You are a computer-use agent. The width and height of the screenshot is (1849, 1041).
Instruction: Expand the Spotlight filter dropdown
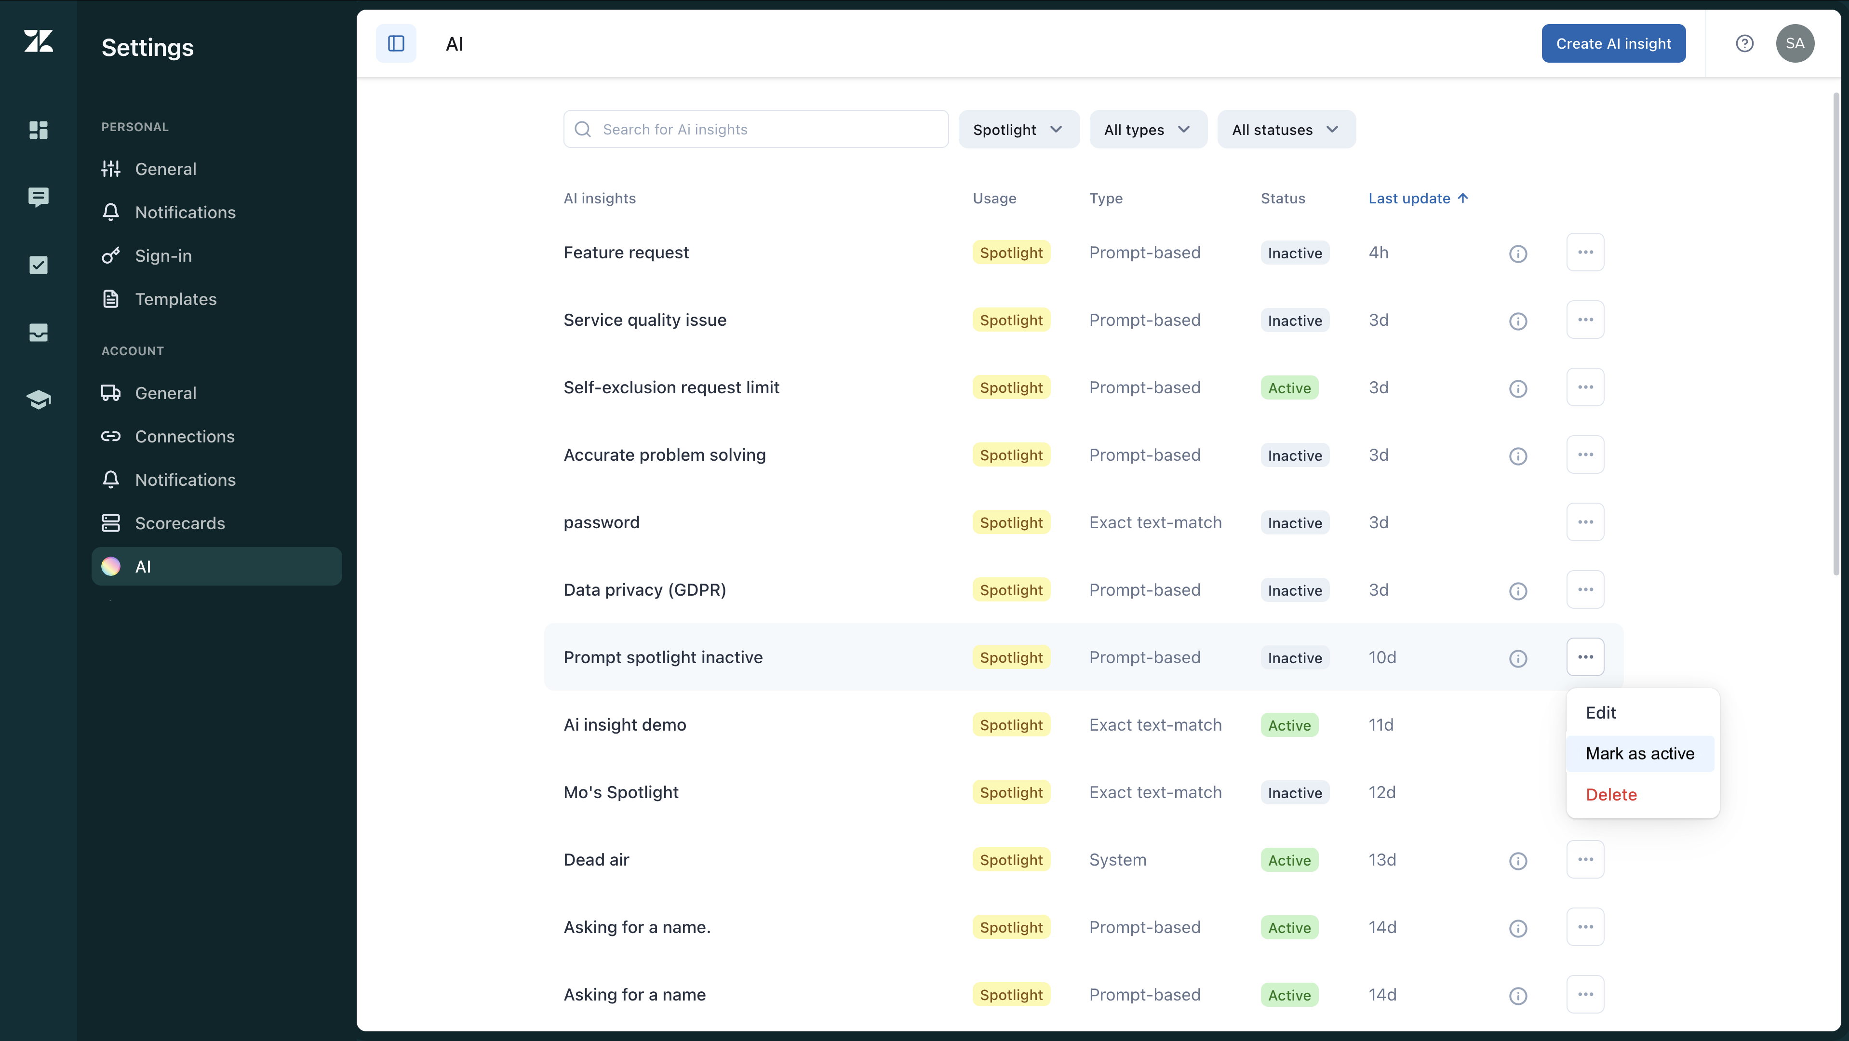pos(1018,129)
